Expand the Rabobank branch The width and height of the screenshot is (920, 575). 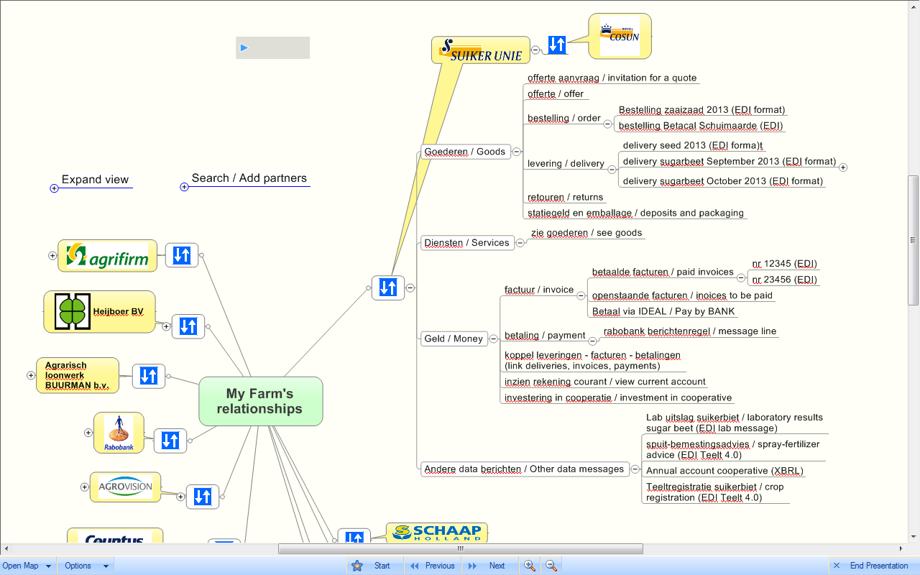click(88, 433)
